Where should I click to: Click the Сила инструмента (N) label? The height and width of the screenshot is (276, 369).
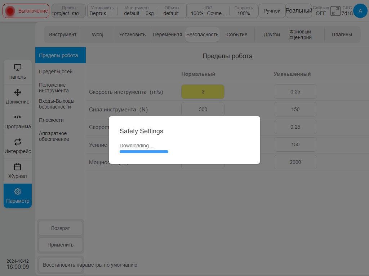point(118,110)
